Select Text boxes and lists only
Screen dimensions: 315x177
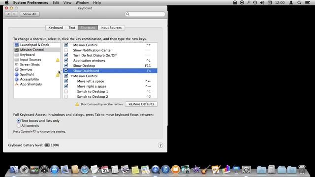tap(19, 121)
